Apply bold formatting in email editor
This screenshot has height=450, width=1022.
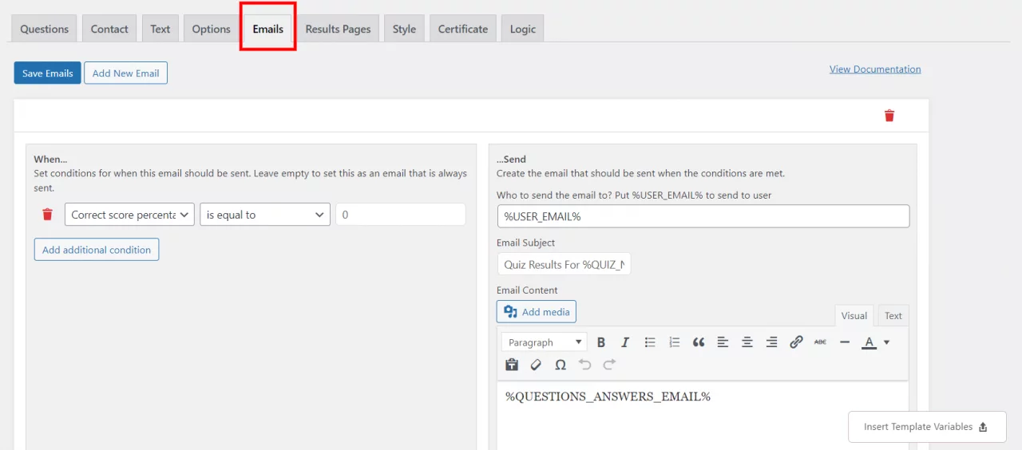pos(601,342)
